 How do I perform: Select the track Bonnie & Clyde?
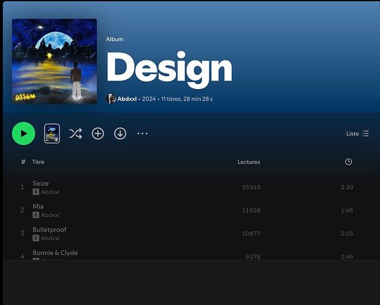coord(55,253)
